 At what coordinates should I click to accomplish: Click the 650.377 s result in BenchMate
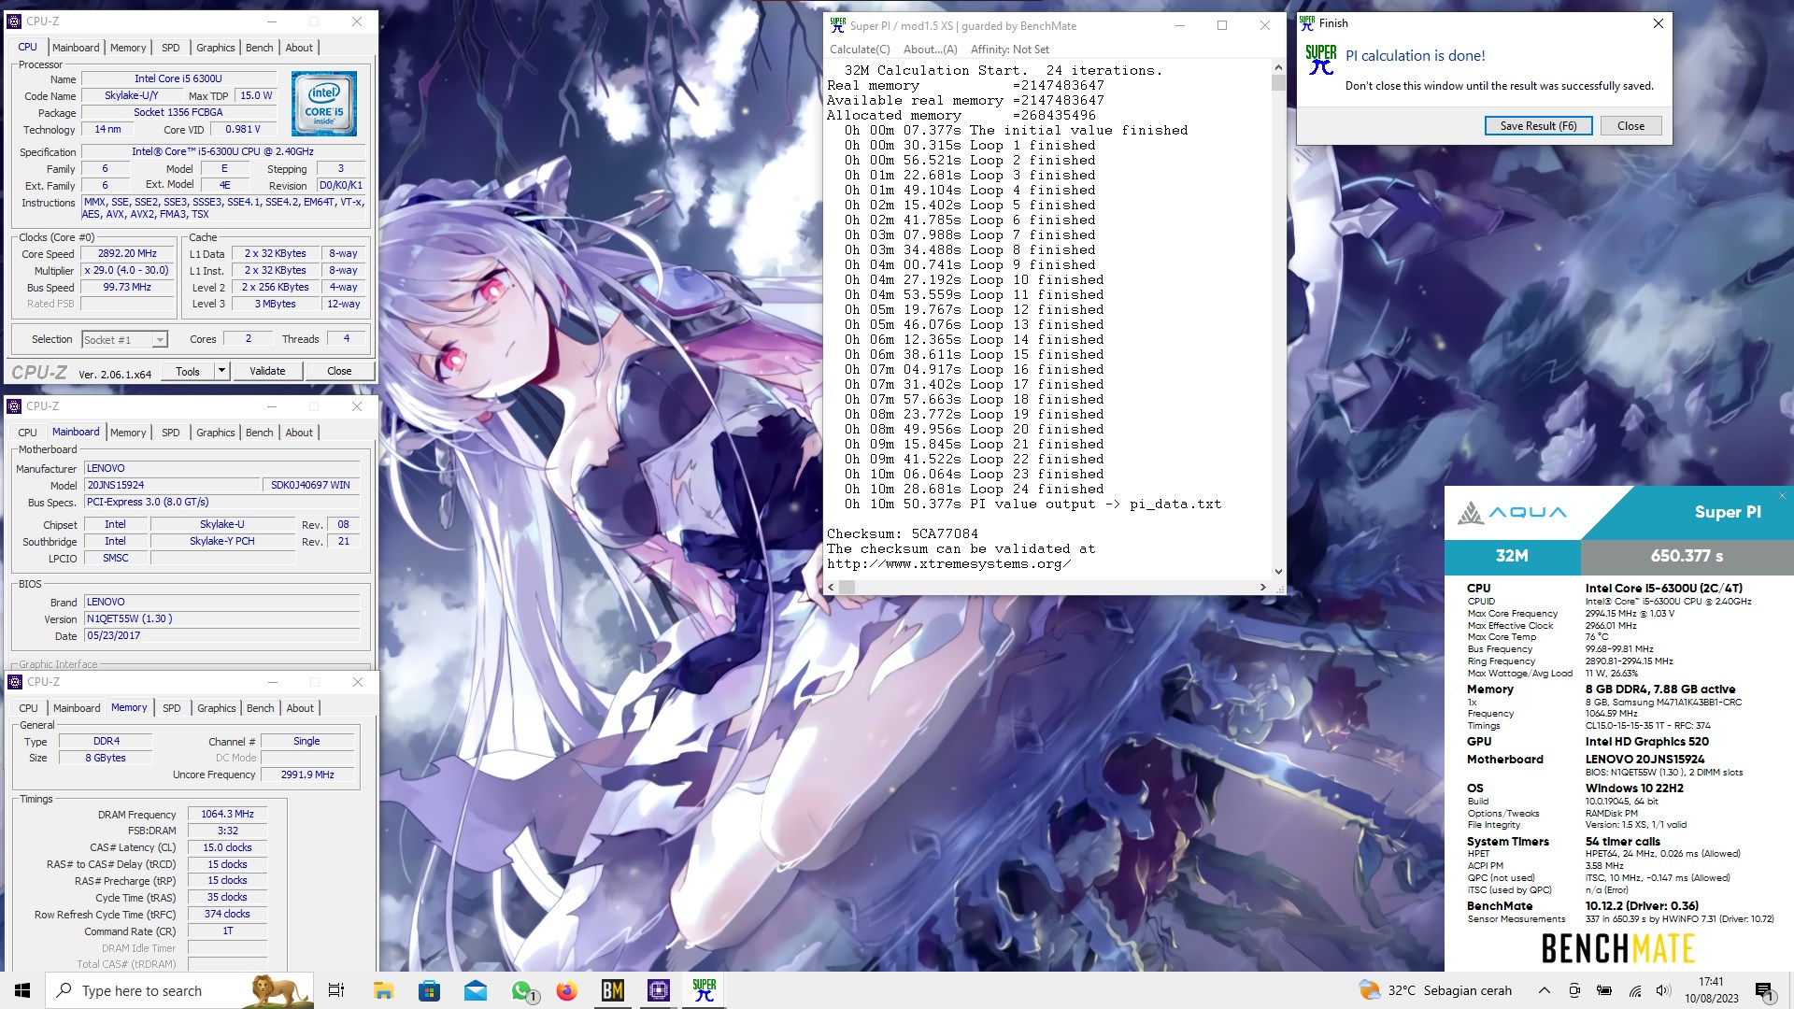[1687, 556]
